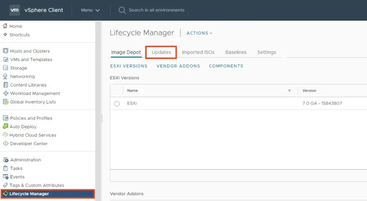Click the vSphere Client title
367x201 pixels.
[44, 10]
